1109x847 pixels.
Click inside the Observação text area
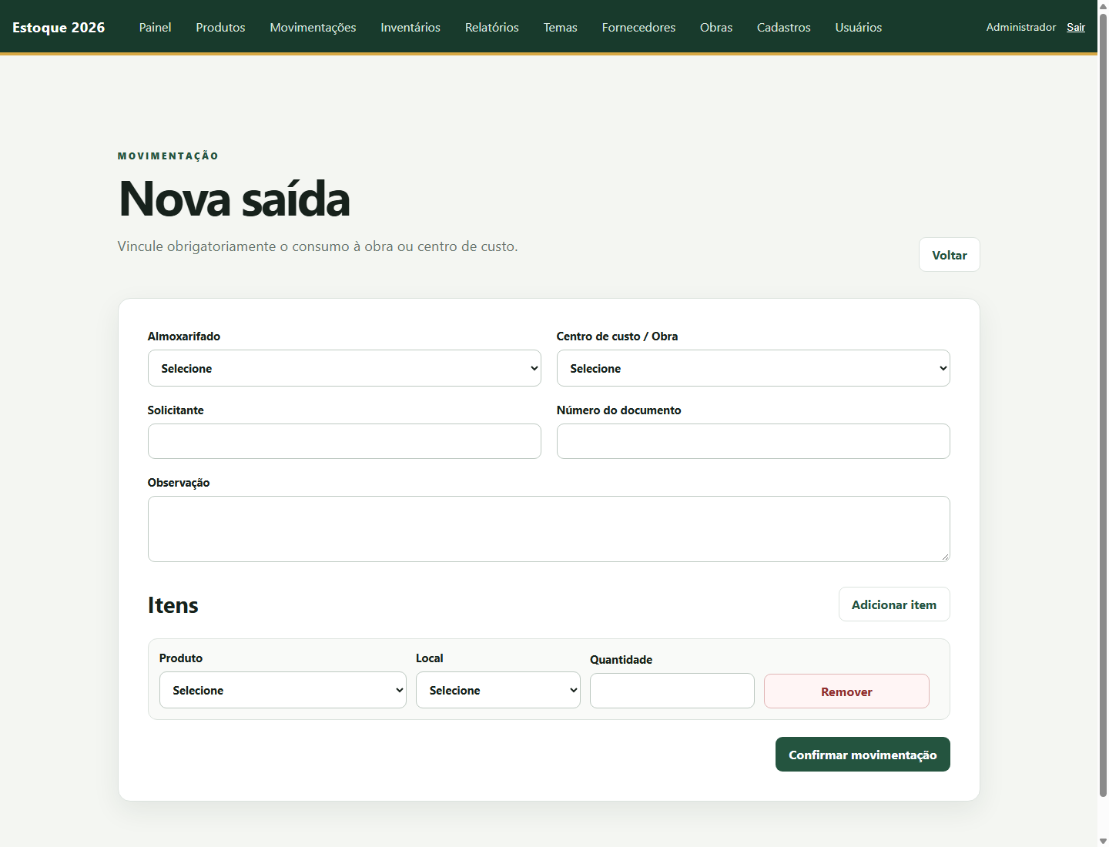click(x=549, y=529)
